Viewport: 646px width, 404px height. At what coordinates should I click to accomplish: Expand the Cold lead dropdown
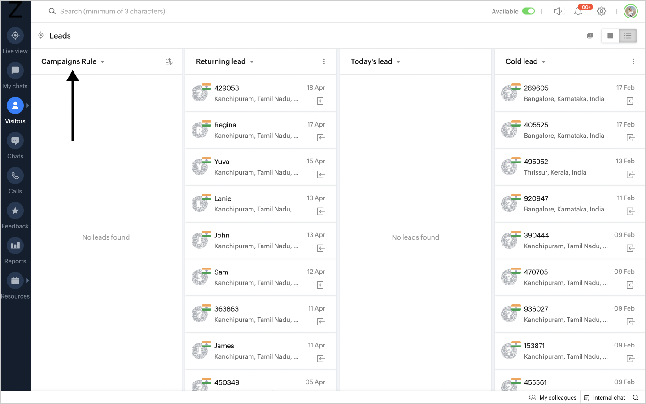[543, 62]
